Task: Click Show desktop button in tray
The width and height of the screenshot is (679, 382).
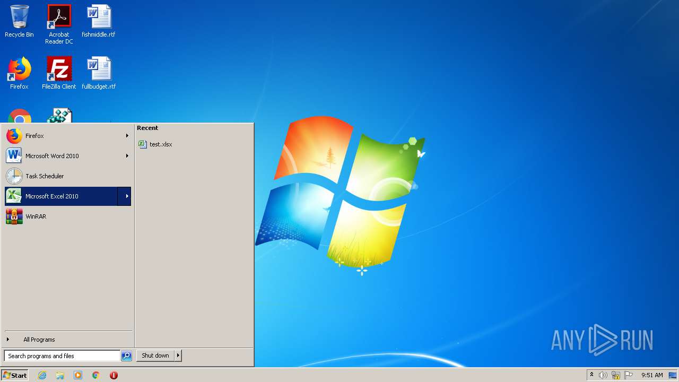Action: tap(673, 375)
